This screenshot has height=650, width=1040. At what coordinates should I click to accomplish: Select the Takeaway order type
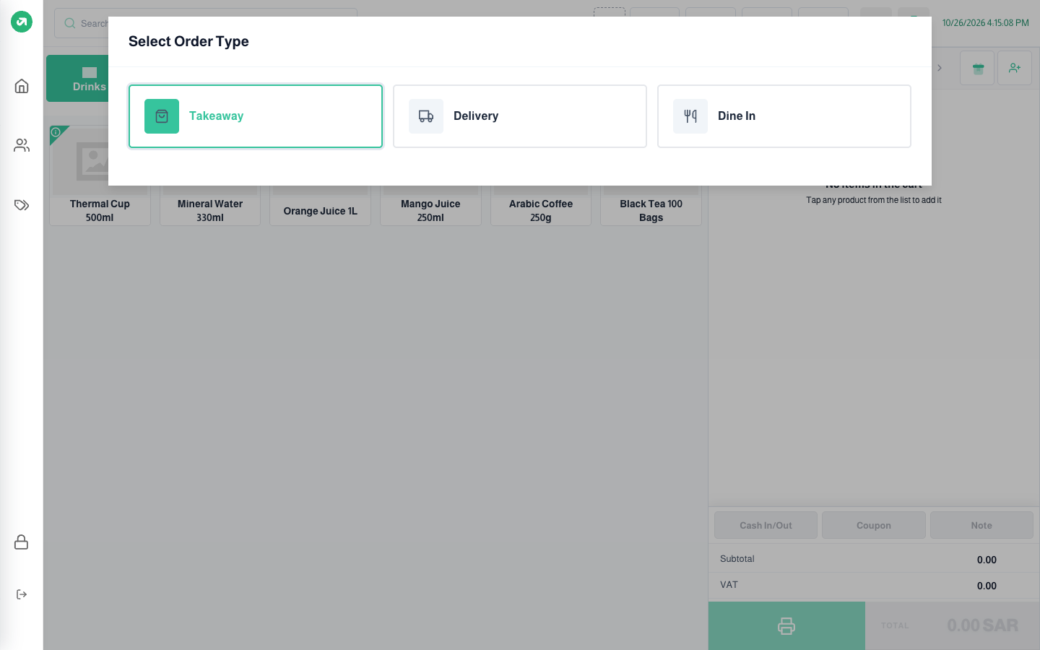pyautogui.click(x=256, y=116)
